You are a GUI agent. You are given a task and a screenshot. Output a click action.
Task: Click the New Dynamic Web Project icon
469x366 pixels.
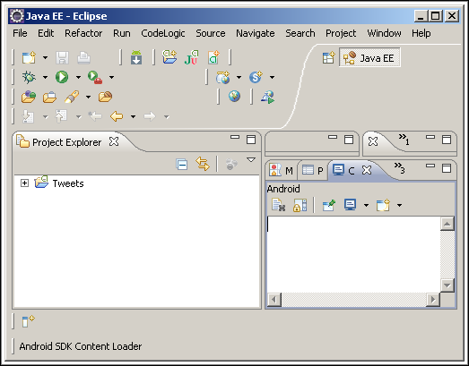point(222,77)
